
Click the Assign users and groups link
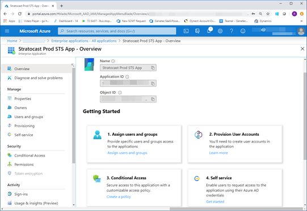[127, 153]
